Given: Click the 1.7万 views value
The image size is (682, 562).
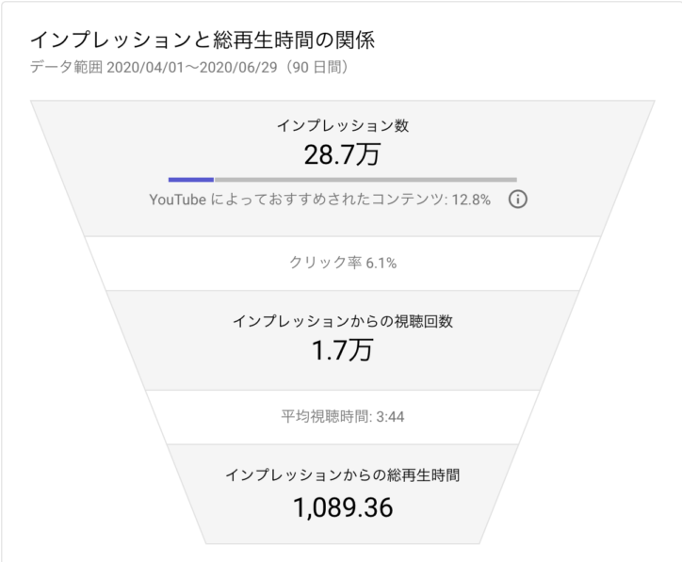Looking at the screenshot, I should [342, 350].
